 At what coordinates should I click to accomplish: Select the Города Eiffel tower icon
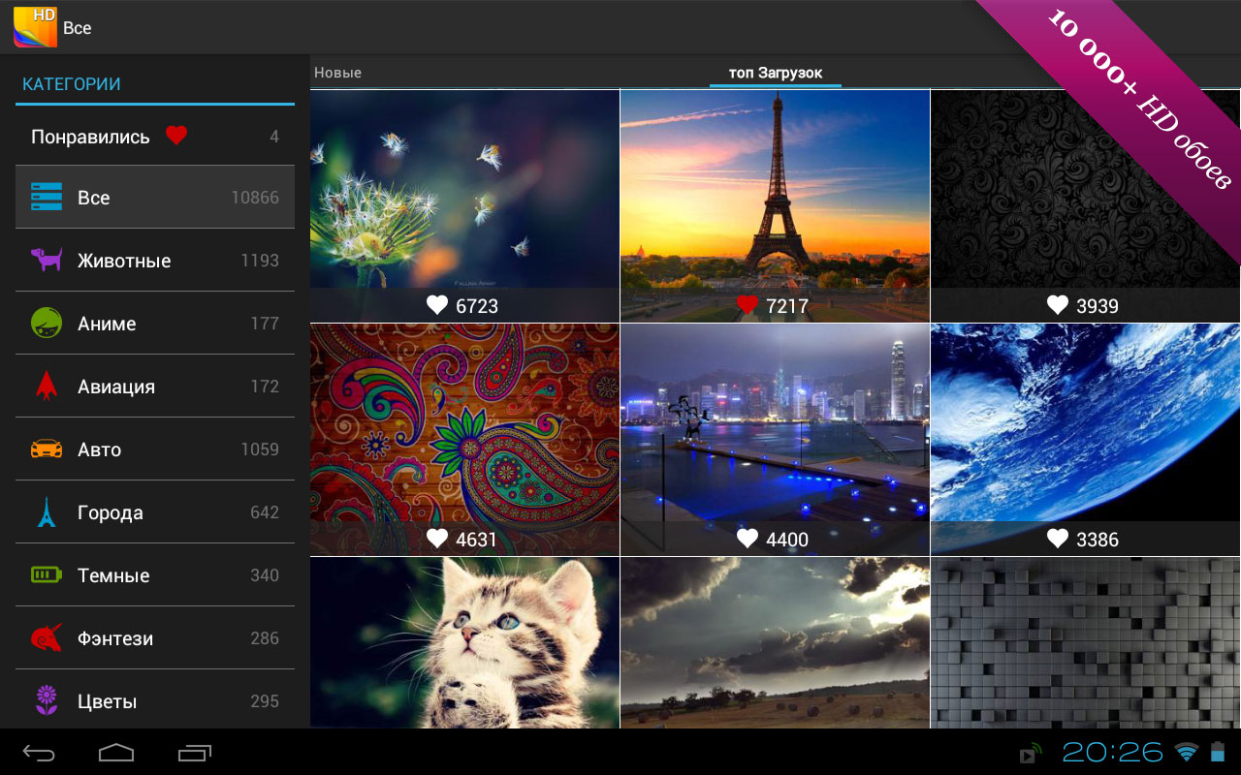(x=47, y=511)
